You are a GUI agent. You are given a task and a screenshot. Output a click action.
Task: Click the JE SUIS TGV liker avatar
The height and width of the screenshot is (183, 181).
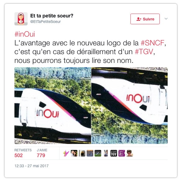[114, 153]
